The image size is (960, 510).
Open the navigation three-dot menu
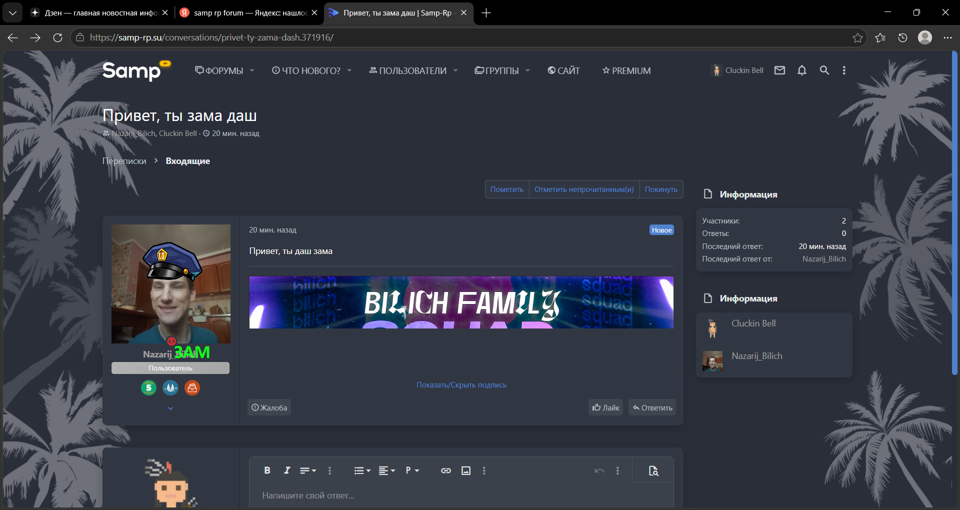[x=844, y=70]
